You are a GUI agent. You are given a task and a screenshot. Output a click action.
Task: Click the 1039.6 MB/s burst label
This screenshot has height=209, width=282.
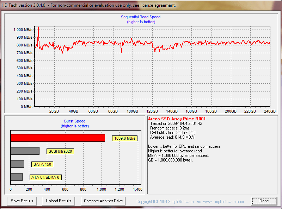tap(125, 138)
